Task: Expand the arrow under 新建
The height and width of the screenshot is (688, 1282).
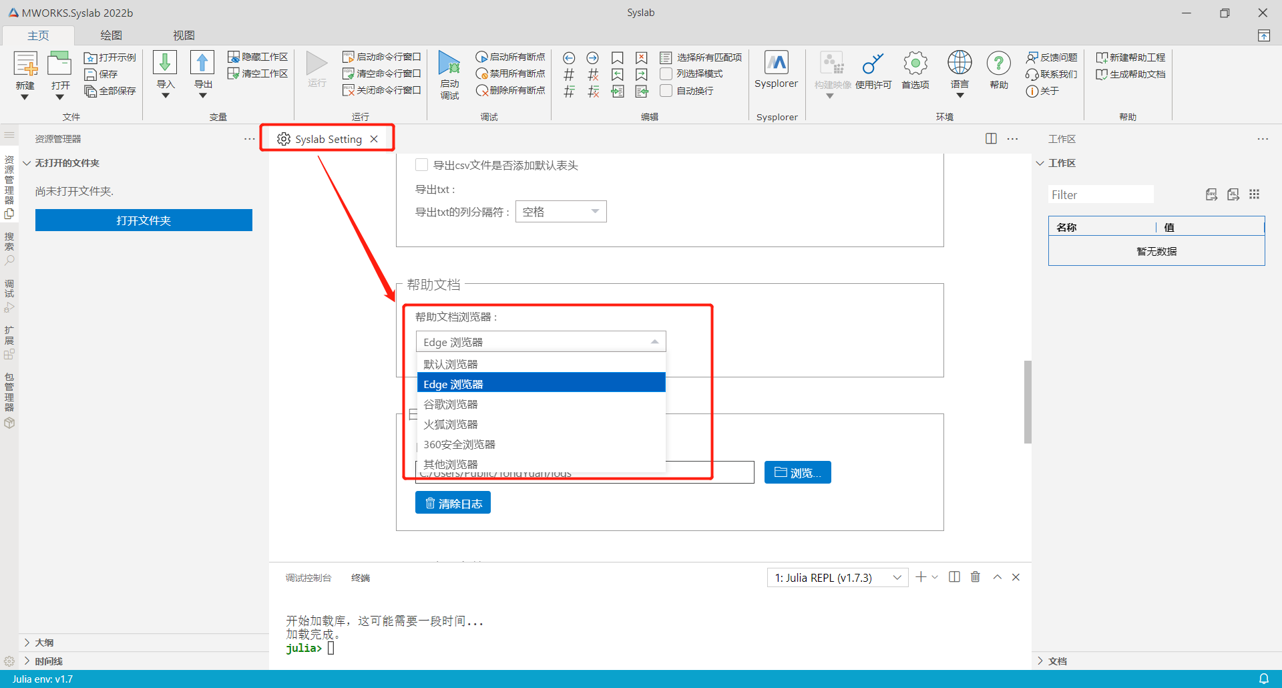Action: 25,98
